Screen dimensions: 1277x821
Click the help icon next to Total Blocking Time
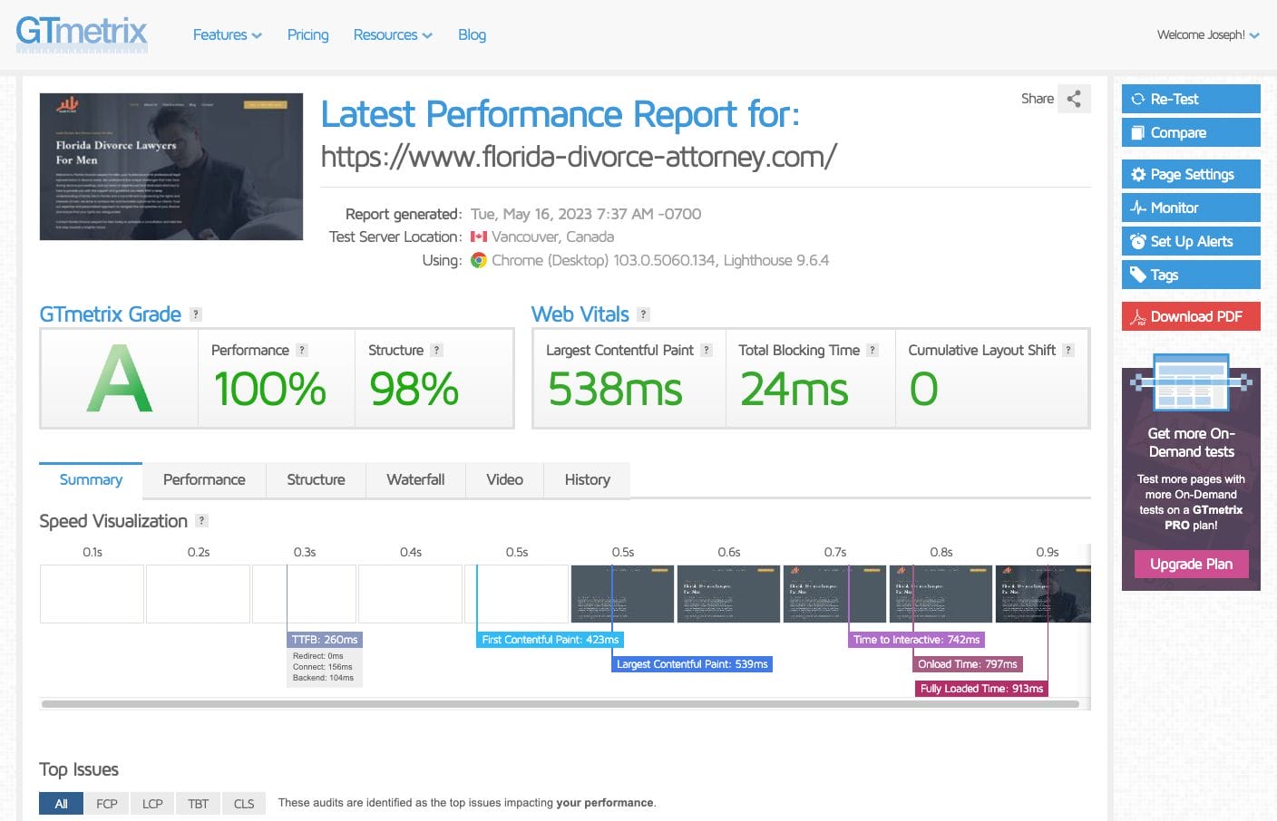(872, 351)
